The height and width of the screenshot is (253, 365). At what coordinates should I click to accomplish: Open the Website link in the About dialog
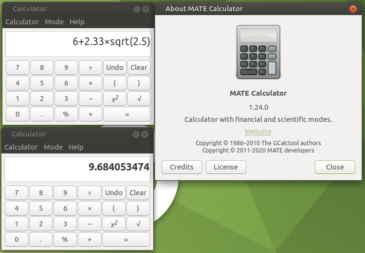coord(258,132)
